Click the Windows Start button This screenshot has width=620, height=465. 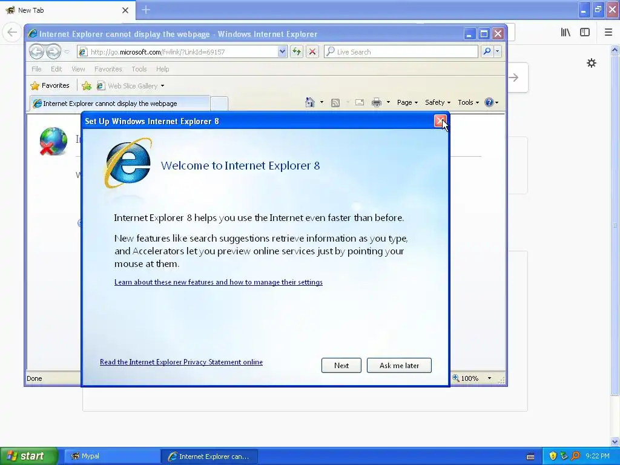coord(29,456)
